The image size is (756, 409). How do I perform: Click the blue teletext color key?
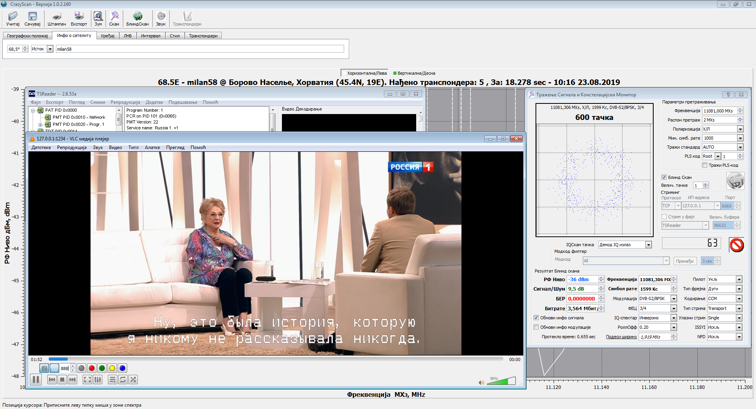[122, 368]
